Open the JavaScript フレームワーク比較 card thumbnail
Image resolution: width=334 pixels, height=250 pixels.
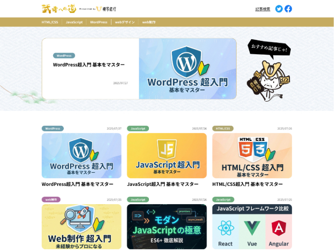tap(252, 227)
